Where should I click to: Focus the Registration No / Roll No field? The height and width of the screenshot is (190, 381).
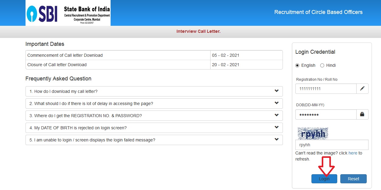tap(326, 89)
